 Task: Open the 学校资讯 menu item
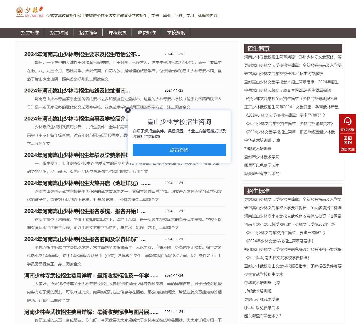(x=175, y=32)
